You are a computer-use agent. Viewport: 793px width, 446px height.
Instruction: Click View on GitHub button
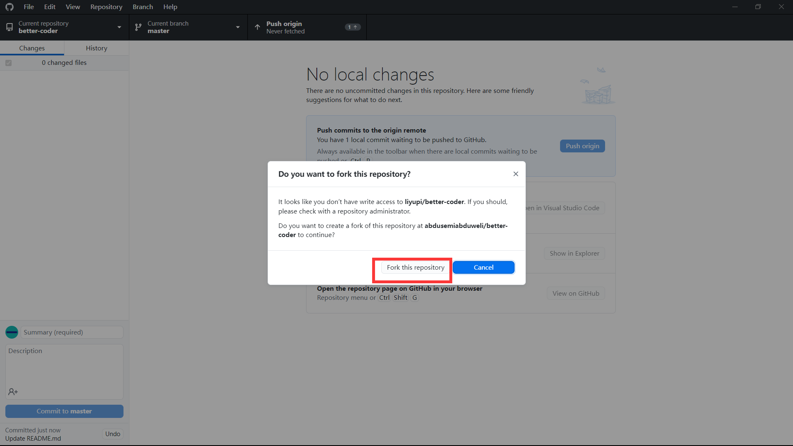point(576,293)
